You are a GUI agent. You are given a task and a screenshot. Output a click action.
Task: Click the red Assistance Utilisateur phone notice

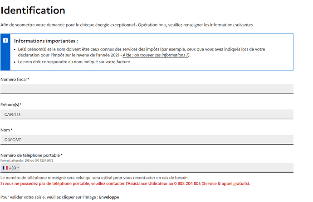(x=125, y=184)
